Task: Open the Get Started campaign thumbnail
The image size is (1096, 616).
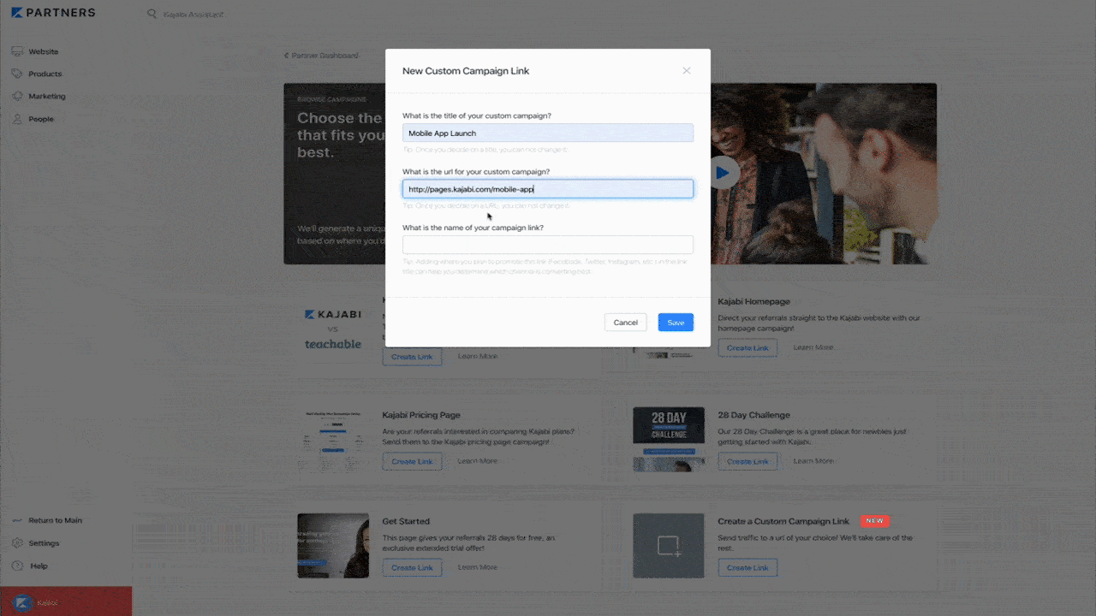Action: coord(333,545)
